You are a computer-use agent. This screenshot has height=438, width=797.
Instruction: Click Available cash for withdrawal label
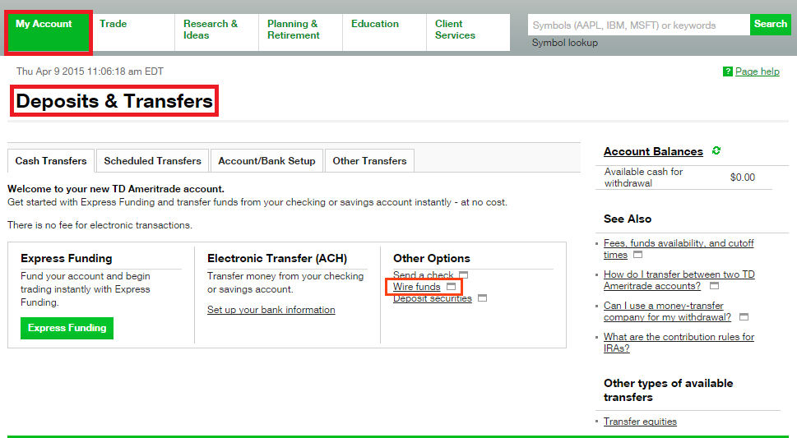643,178
